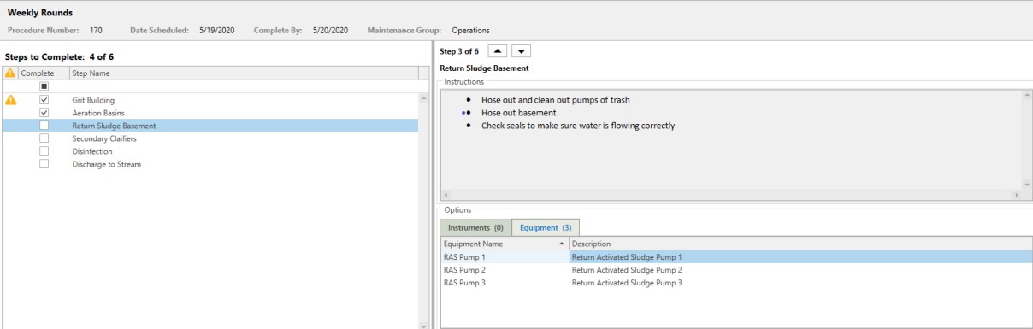The image size is (1033, 329).
Task: Uncheck the Aeration Basins complete checkbox
Action: 44,113
